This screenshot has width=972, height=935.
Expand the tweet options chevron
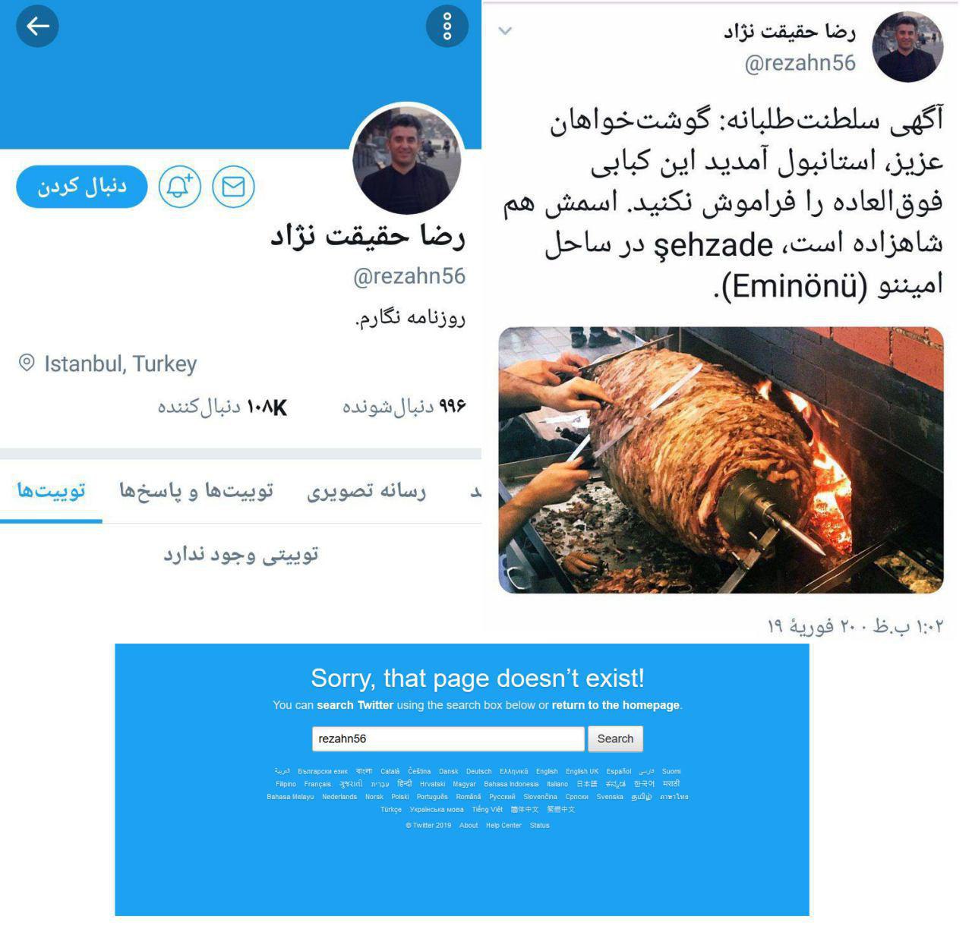tap(505, 31)
